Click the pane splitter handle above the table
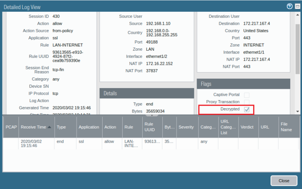The height and width of the screenshot is (189, 302). pos(152,115)
